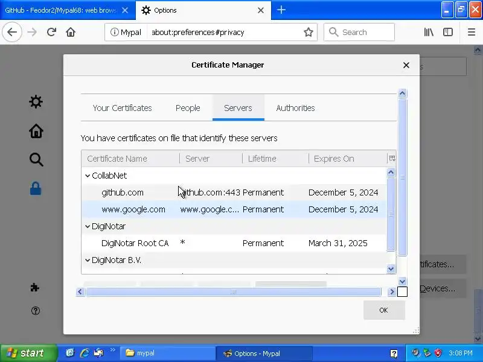Bookmark this page with the star
The image size is (483, 362).
click(x=309, y=32)
